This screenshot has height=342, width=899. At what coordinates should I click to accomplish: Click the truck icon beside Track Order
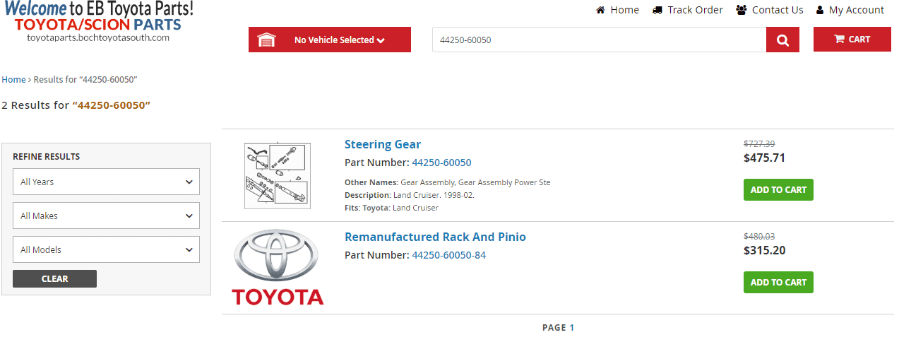[657, 10]
